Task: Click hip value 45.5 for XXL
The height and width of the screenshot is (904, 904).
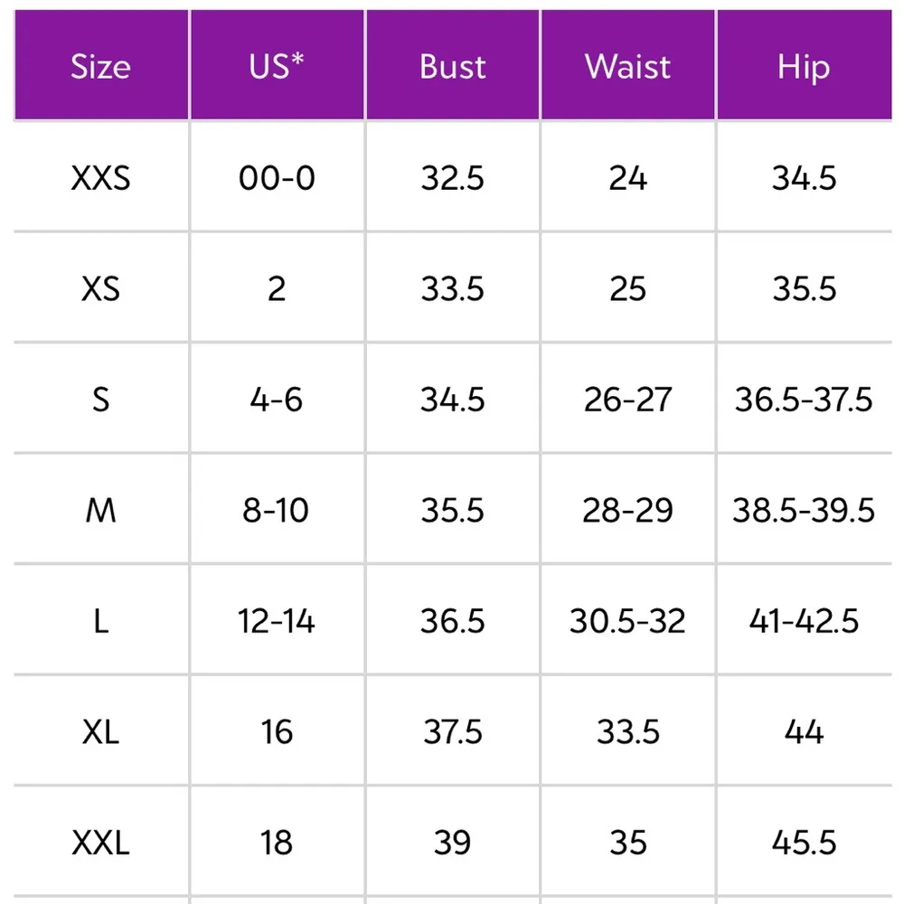Action: 804,843
